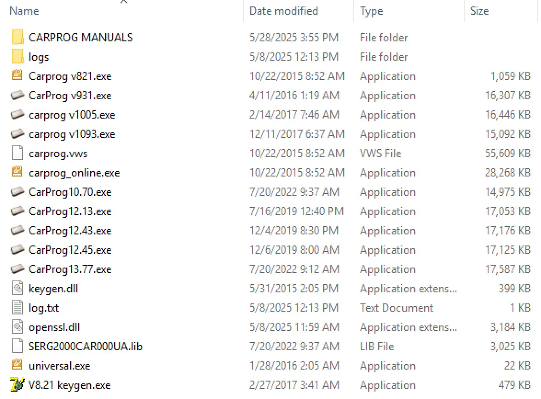Sort files by Date modified column header

(283, 11)
